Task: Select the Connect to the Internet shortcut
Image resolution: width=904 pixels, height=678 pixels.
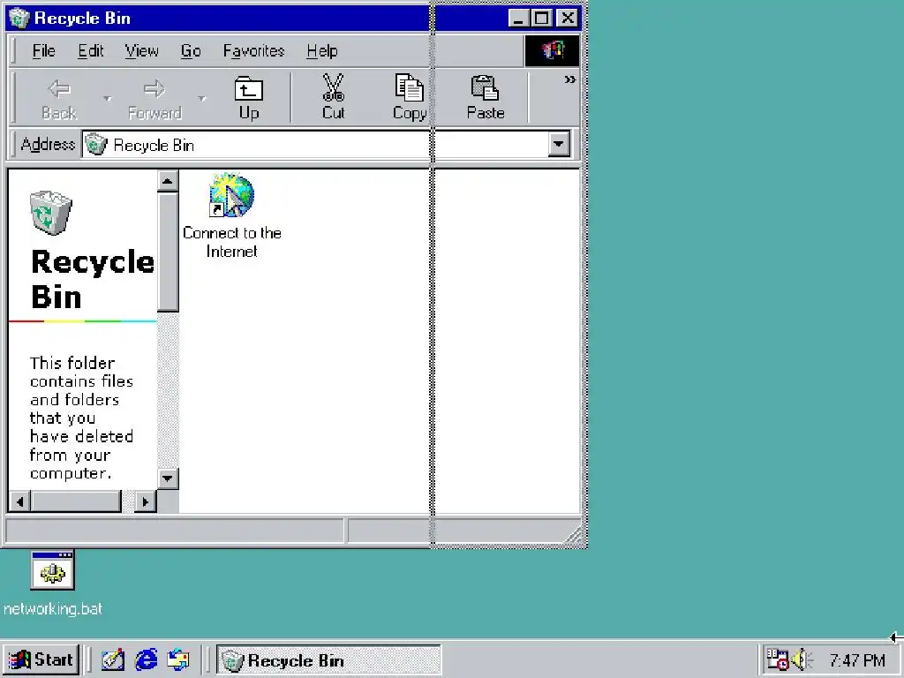Action: coord(232,215)
